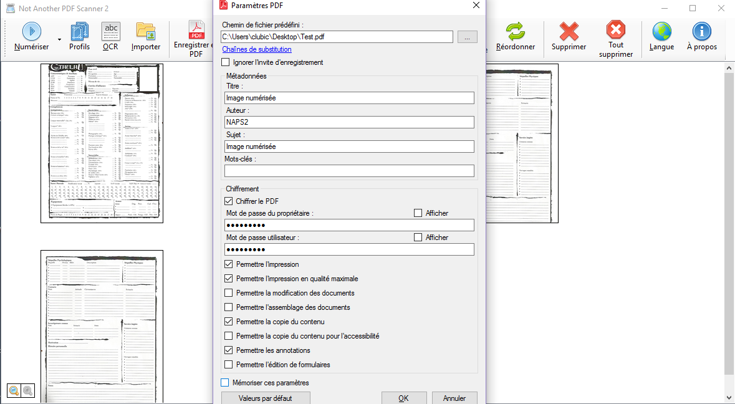Click the browse ... button for file path

(x=467, y=37)
